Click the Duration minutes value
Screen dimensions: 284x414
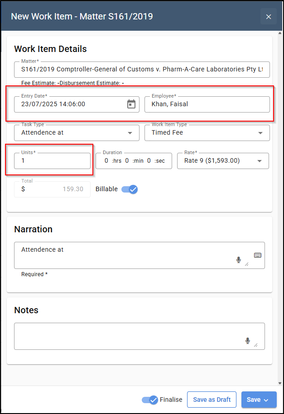point(127,161)
